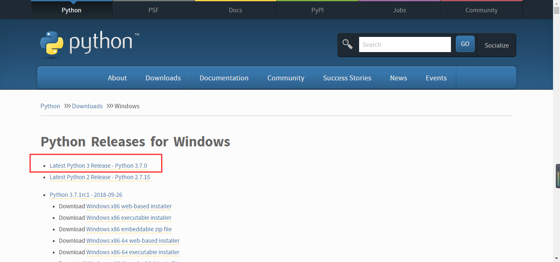Select the Jobs tab
The width and height of the screenshot is (560, 262).
400,10
